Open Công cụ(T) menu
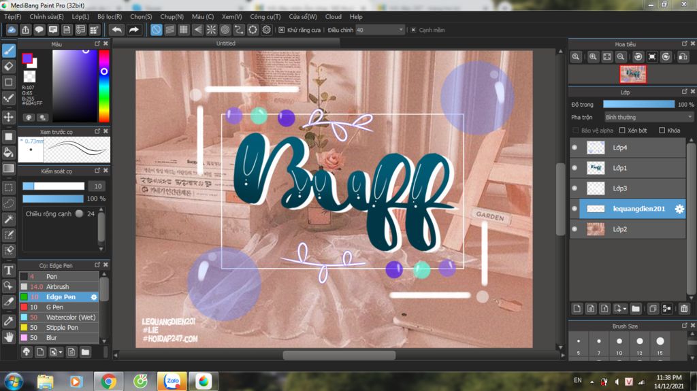The height and width of the screenshot is (391, 697). pyautogui.click(x=265, y=16)
